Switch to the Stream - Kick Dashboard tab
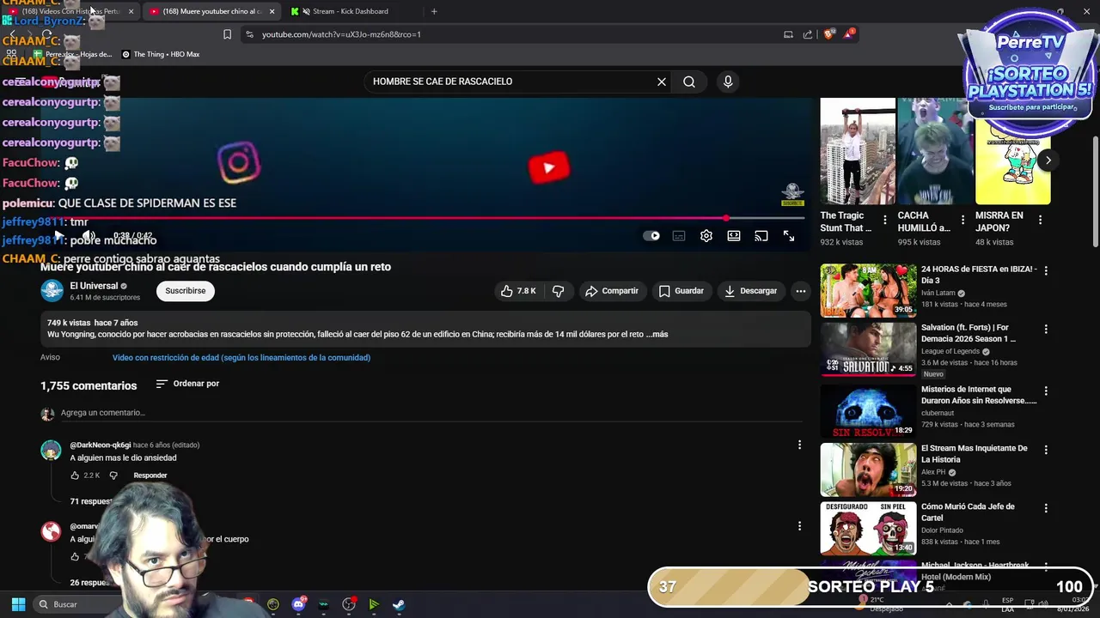The width and height of the screenshot is (1100, 618). pos(351,11)
